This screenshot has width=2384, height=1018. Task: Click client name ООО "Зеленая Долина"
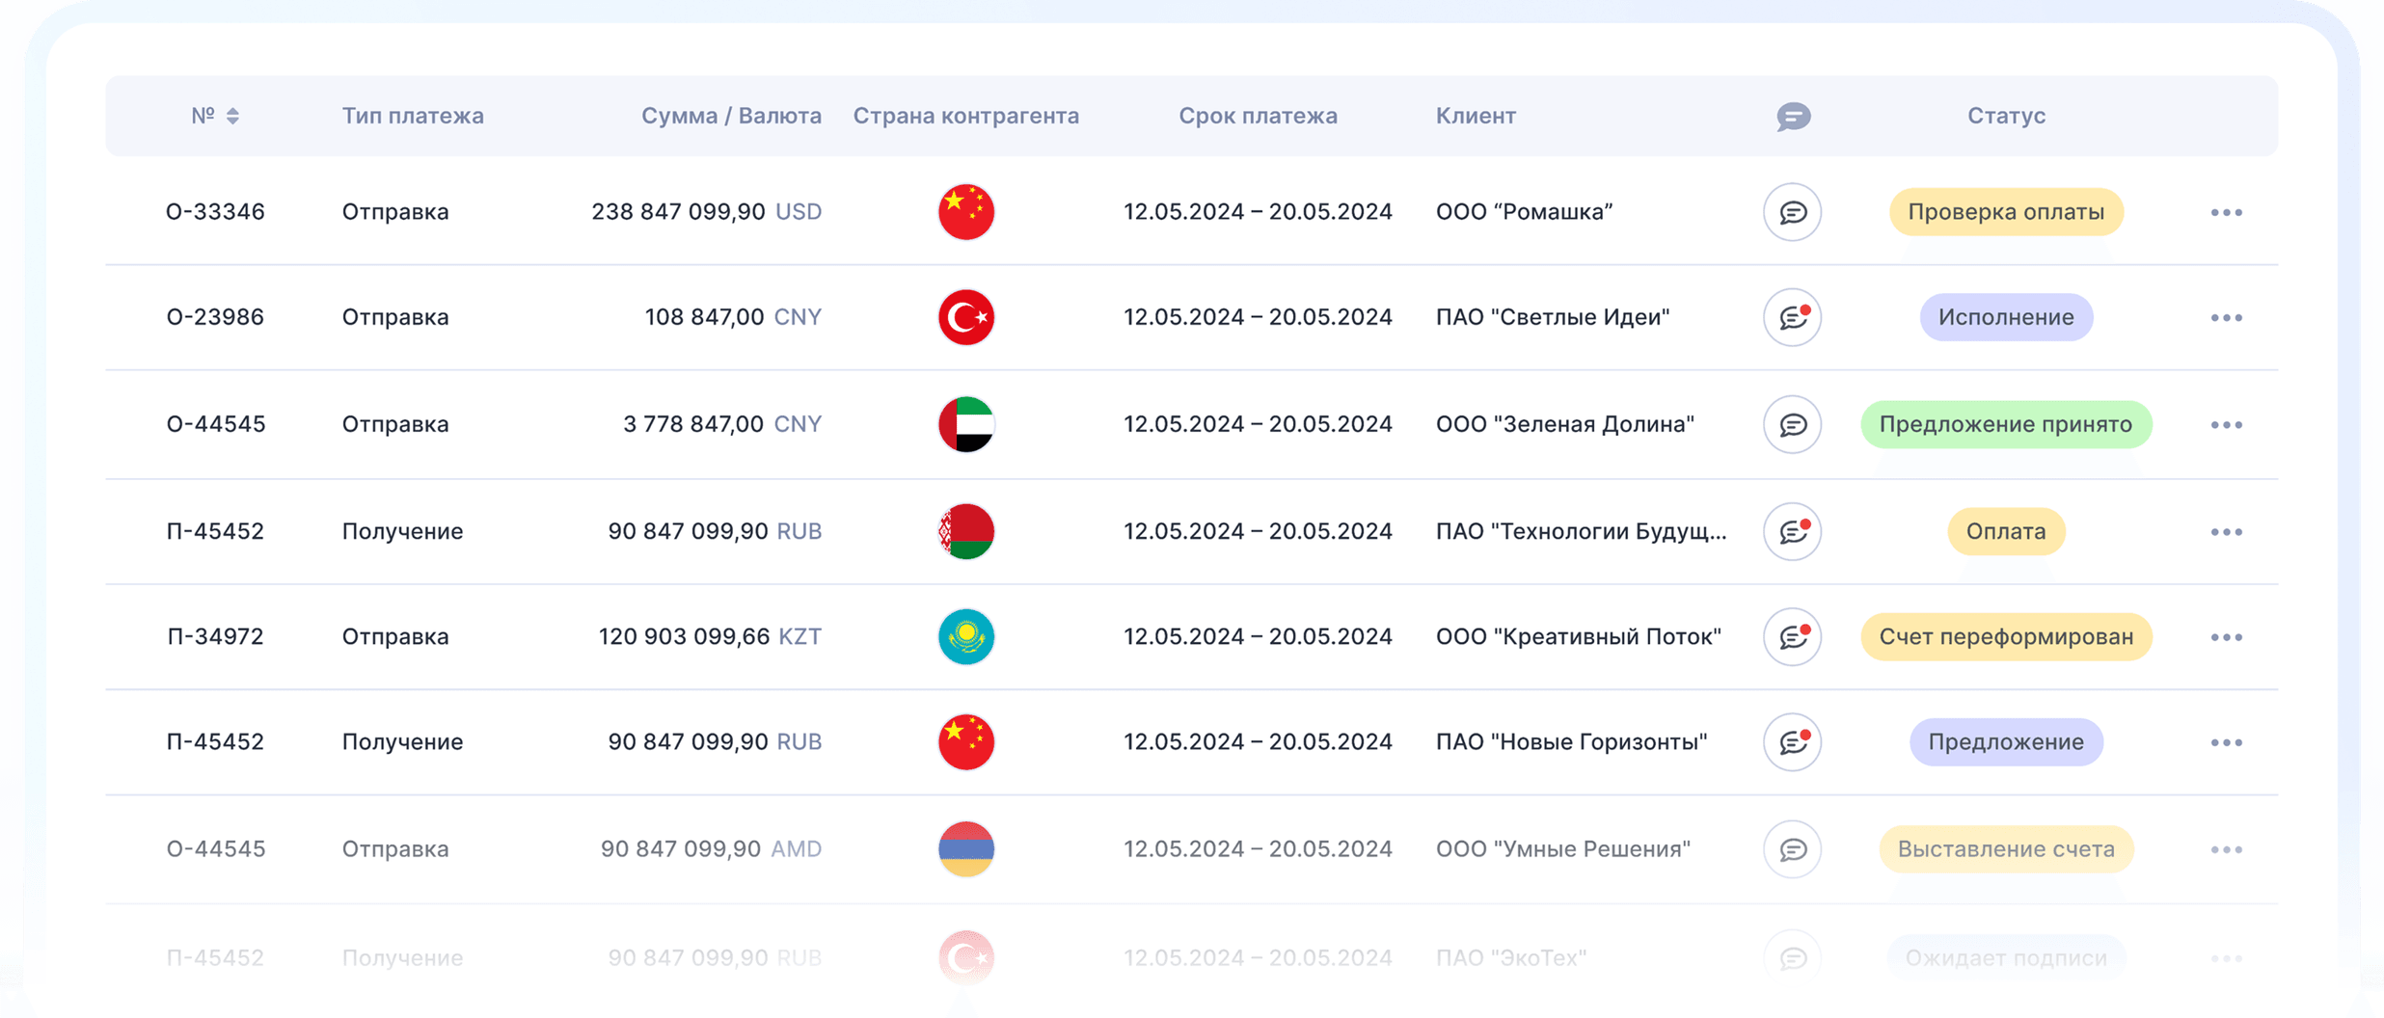[1564, 424]
